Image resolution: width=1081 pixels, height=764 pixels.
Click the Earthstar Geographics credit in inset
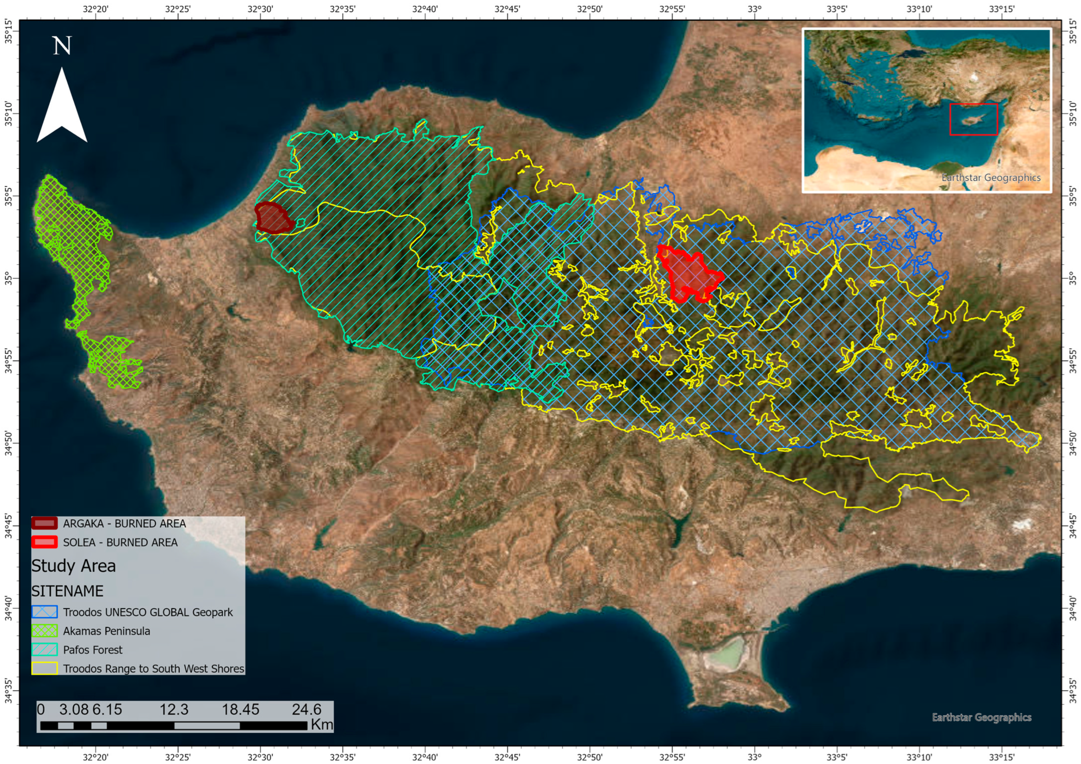[x=991, y=178]
